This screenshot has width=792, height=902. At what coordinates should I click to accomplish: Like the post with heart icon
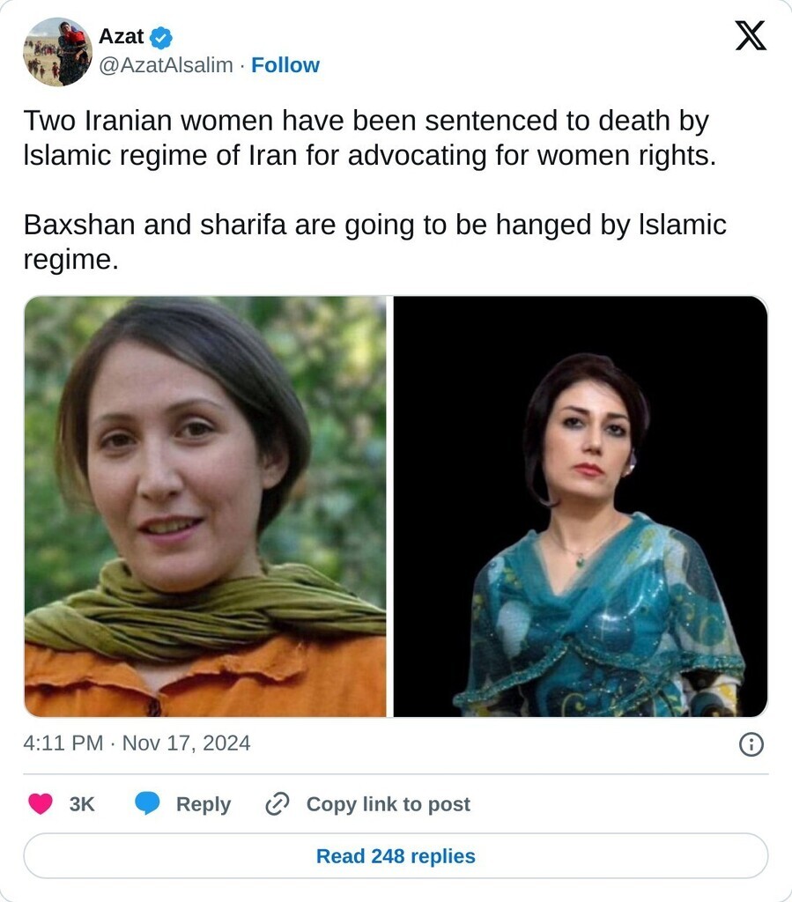(41, 803)
